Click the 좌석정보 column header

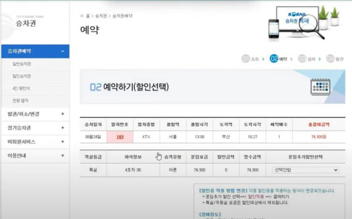click(133, 157)
